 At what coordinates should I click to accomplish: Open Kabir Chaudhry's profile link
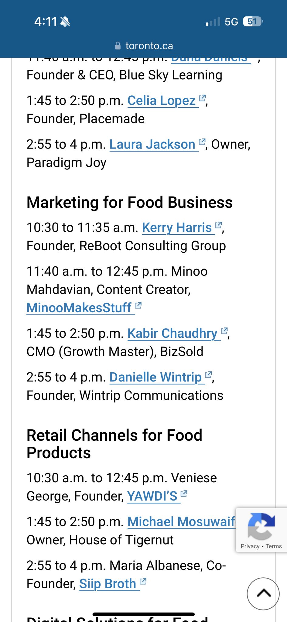pyautogui.click(x=172, y=333)
